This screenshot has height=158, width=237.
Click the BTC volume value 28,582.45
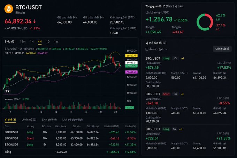point(117,22)
